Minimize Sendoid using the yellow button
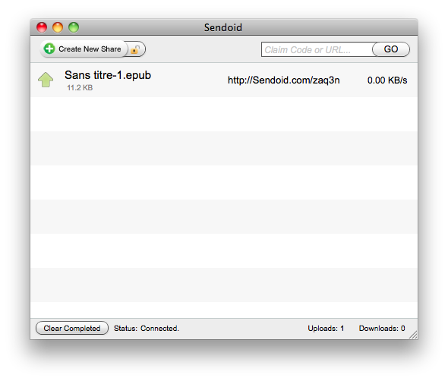 pyautogui.click(x=58, y=27)
